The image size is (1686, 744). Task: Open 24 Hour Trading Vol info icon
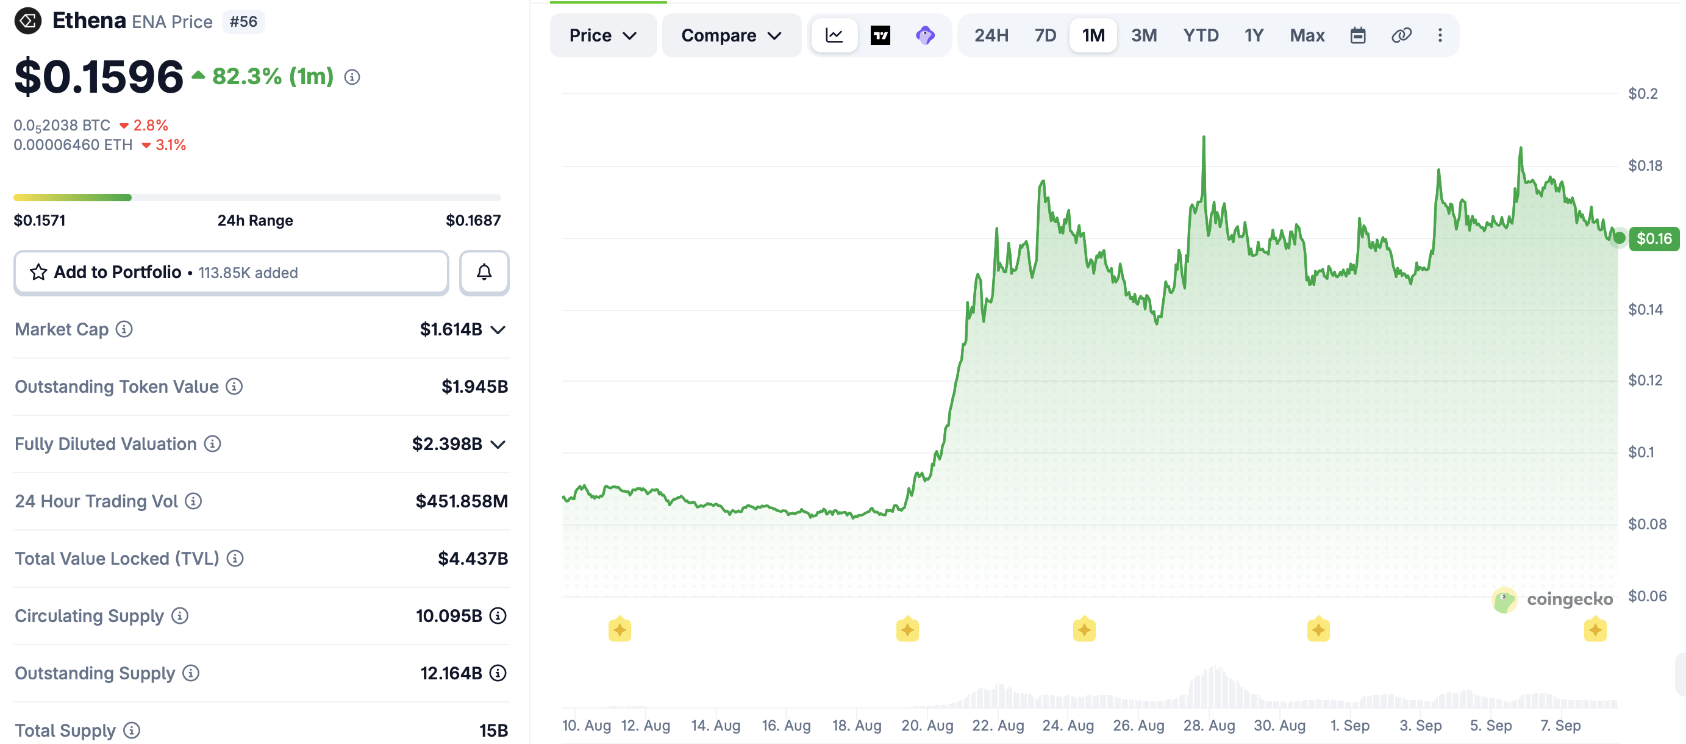click(193, 501)
